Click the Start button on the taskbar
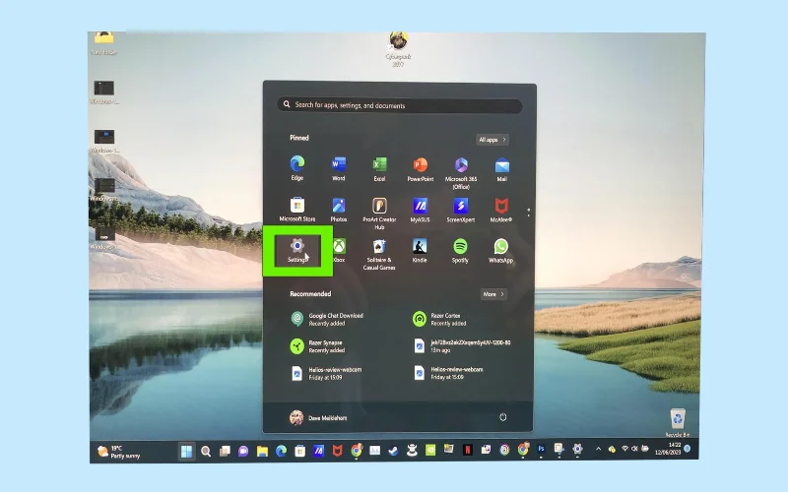 click(x=186, y=451)
